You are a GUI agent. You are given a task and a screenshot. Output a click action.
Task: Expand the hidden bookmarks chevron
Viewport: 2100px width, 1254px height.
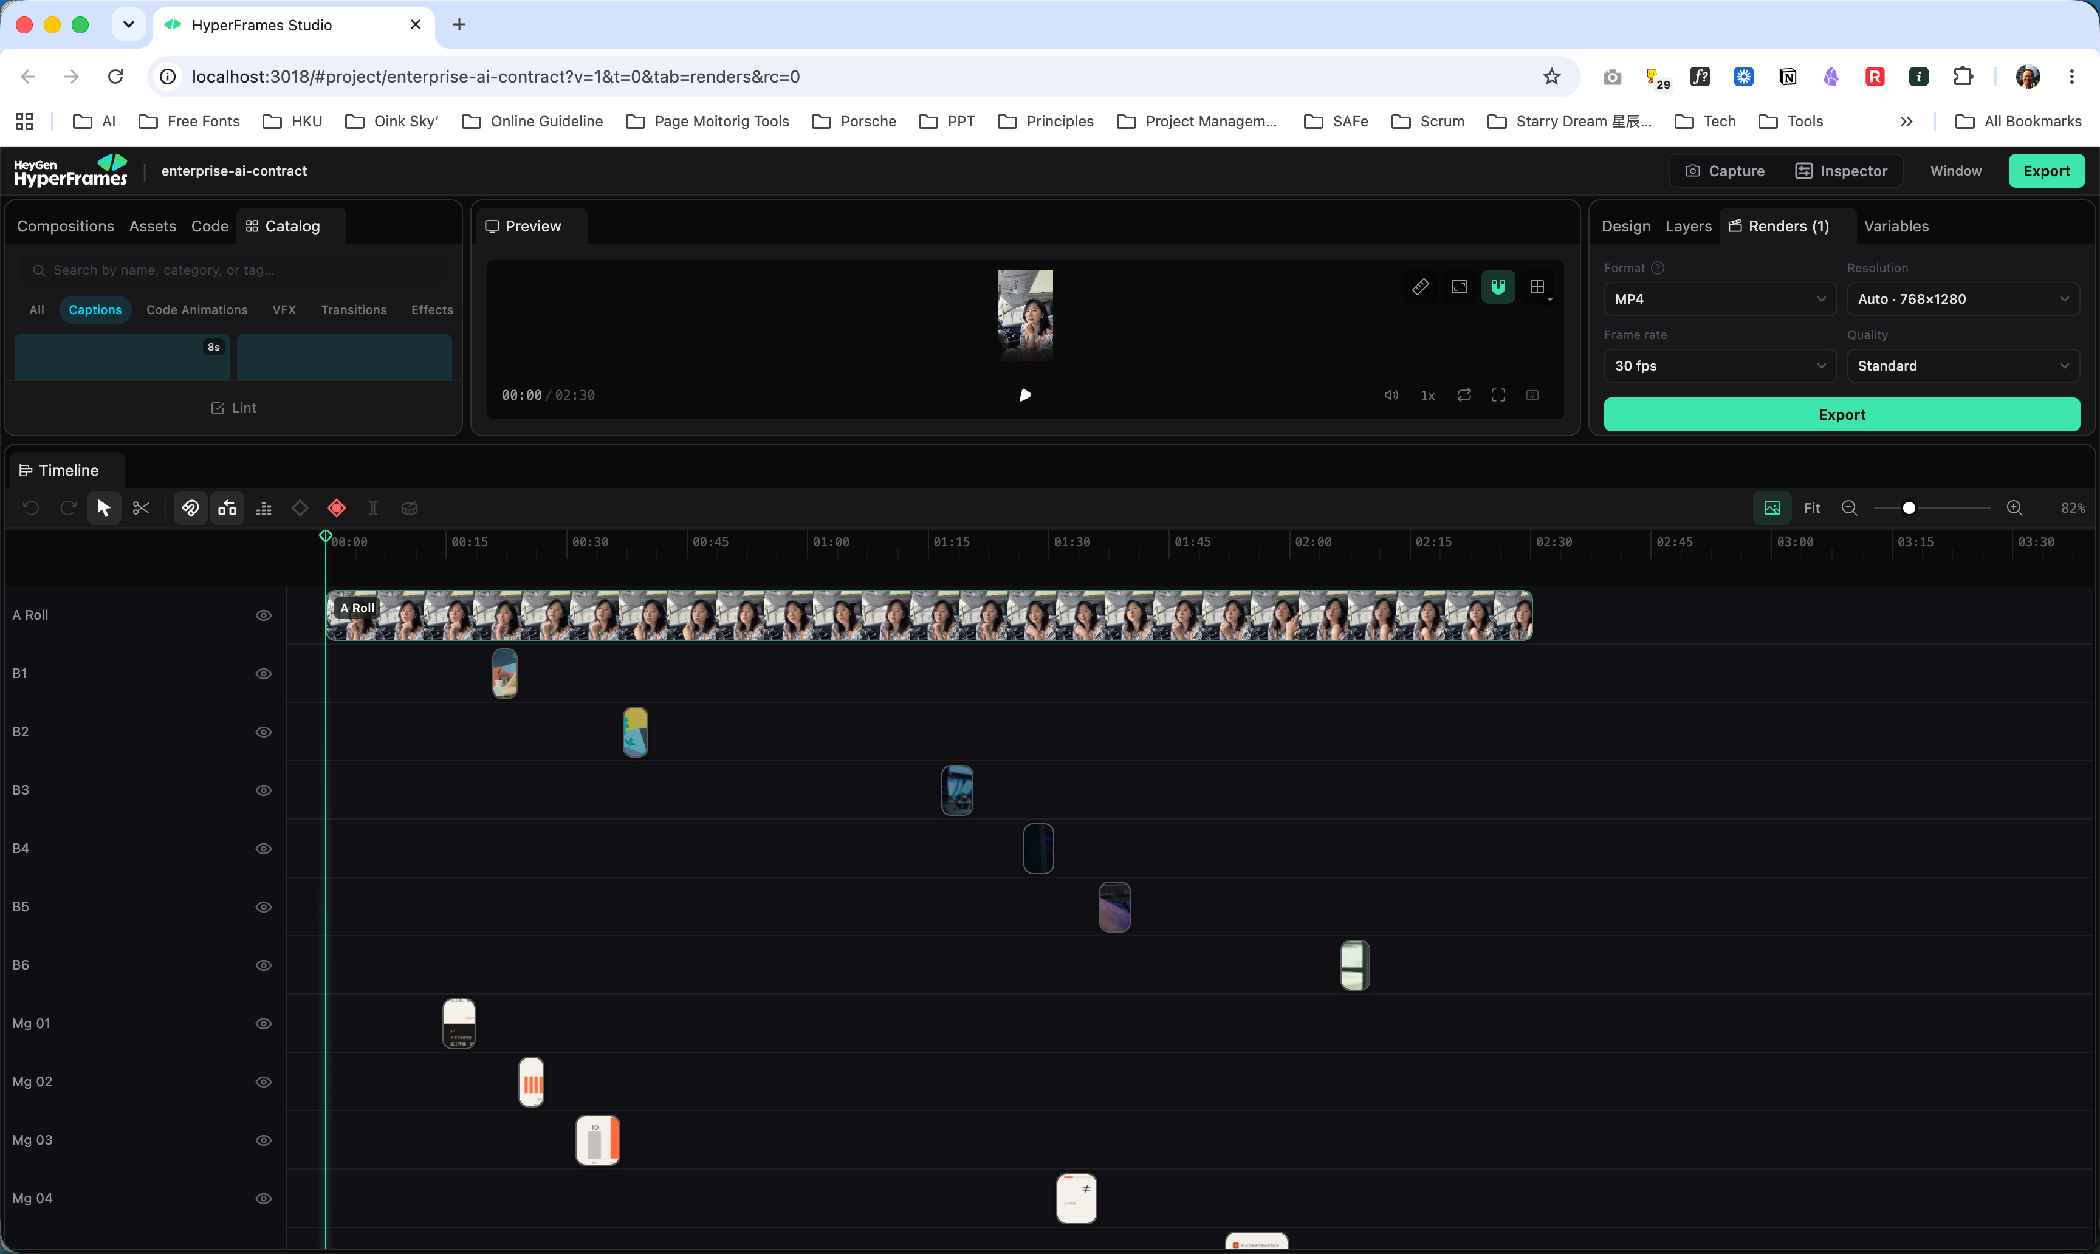pyautogui.click(x=1907, y=121)
